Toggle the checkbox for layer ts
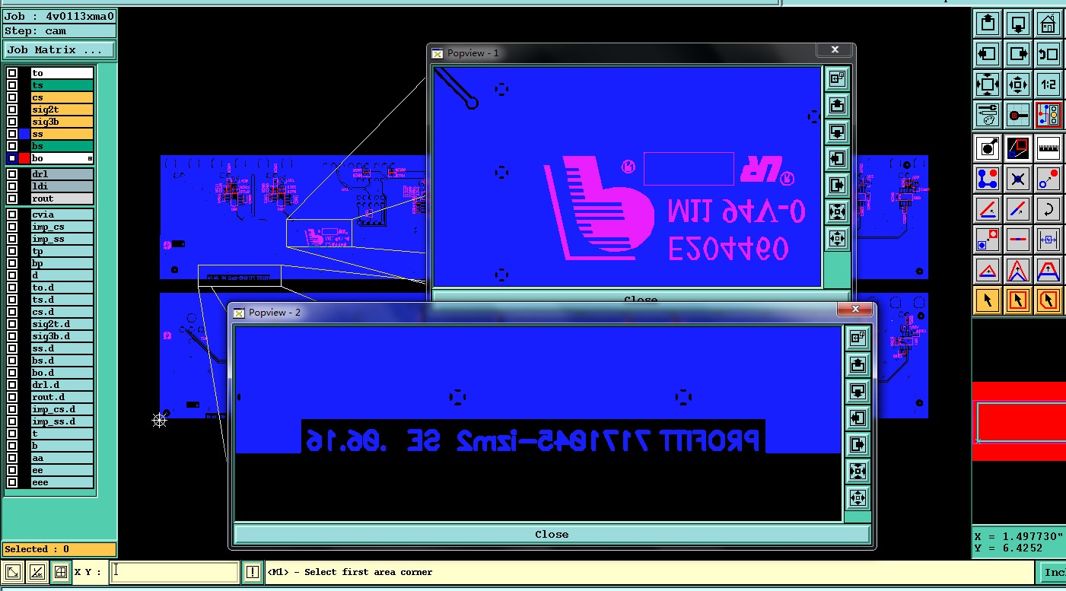 [12, 85]
